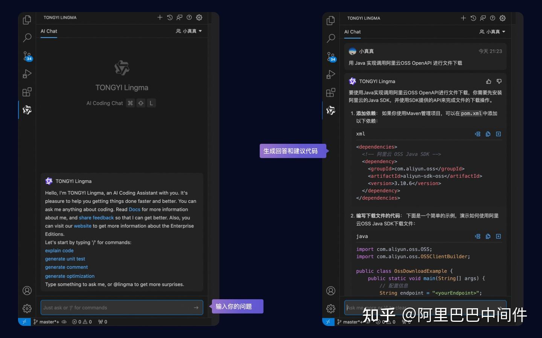Open Source Control in right window's activity bar

[x=331, y=57]
